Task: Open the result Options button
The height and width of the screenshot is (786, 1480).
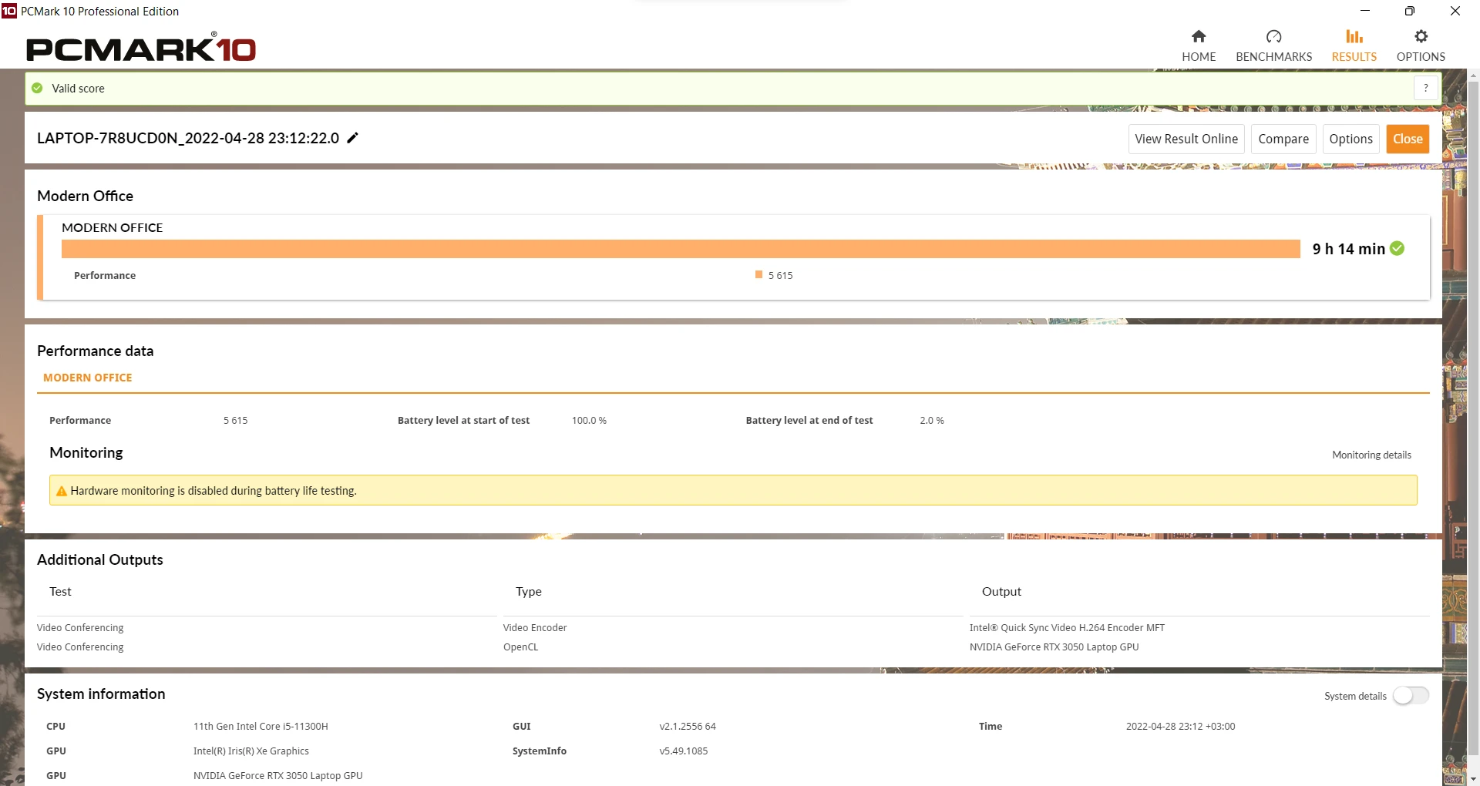Action: pos(1350,139)
